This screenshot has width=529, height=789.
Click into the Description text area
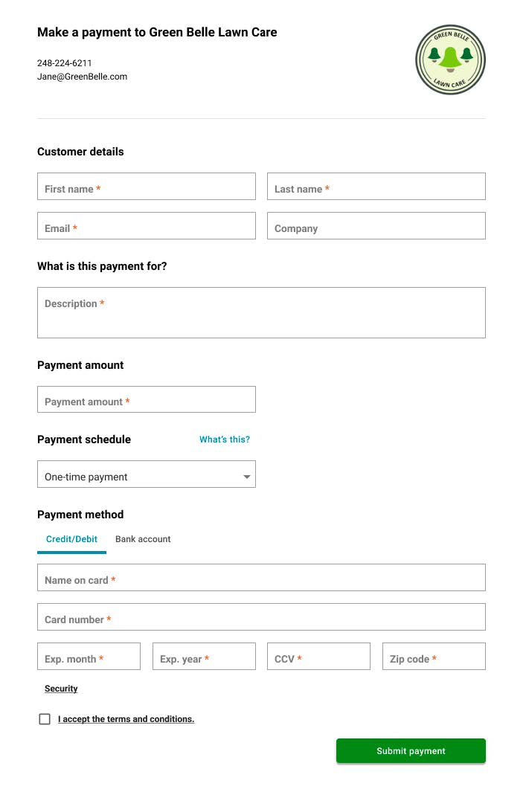261,312
